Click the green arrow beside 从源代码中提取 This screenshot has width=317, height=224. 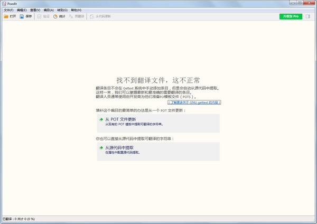[101, 148]
